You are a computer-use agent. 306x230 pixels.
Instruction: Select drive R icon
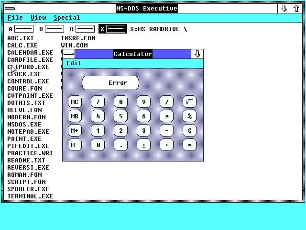(85, 29)
